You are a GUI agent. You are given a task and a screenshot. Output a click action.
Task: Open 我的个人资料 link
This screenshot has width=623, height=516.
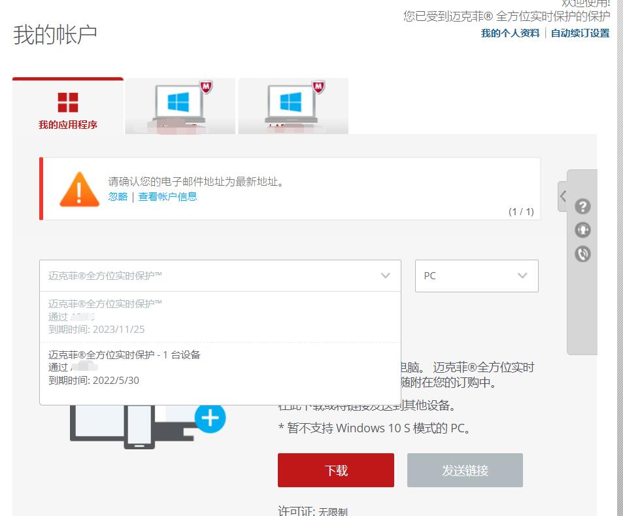tap(510, 33)
